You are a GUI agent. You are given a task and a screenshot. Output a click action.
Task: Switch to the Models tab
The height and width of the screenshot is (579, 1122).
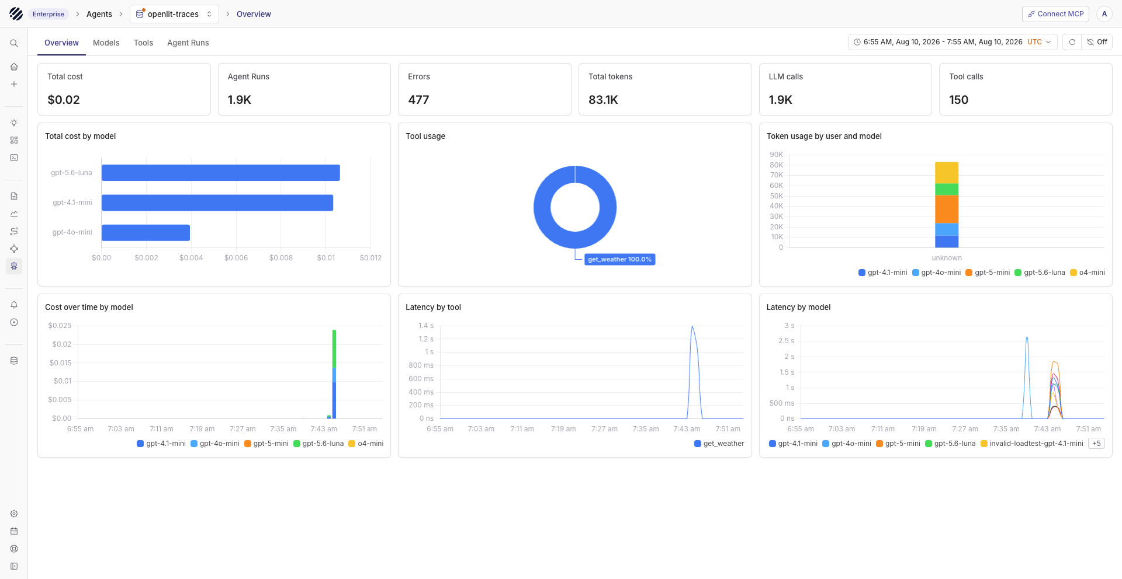tap(106, 43)
